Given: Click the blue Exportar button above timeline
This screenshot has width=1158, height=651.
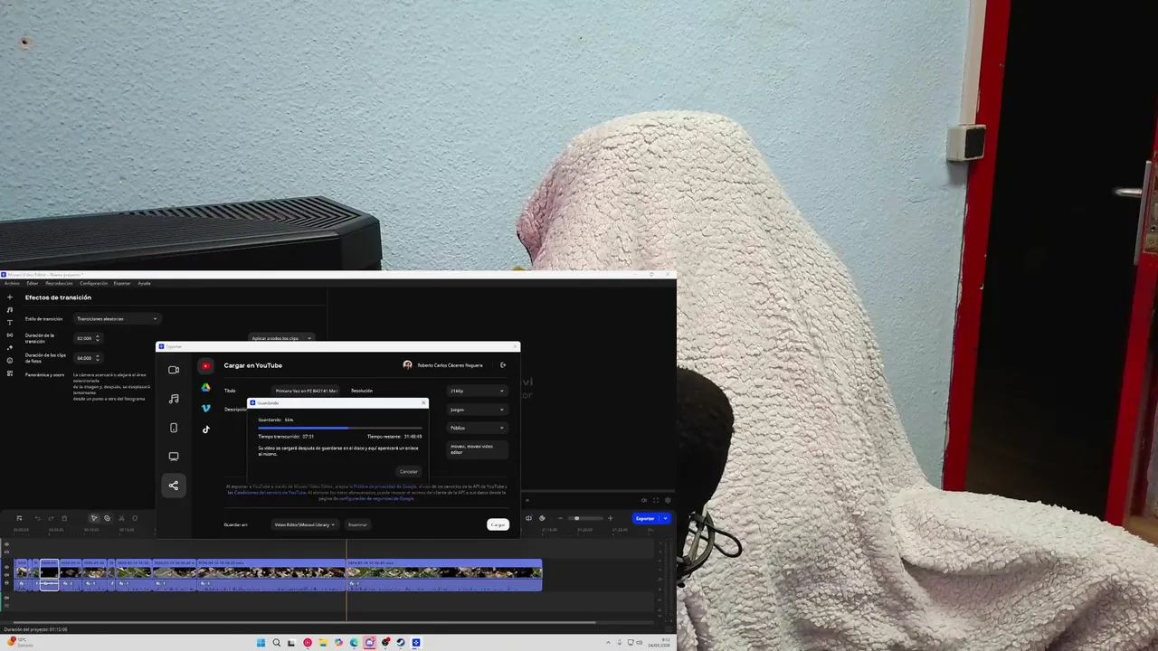Looking at the screenshot, I should 645,518.
